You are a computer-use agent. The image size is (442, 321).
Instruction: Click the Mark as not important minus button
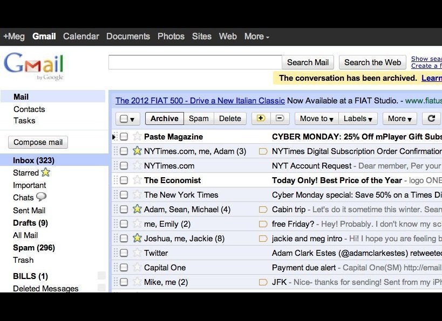coord(280,118)
